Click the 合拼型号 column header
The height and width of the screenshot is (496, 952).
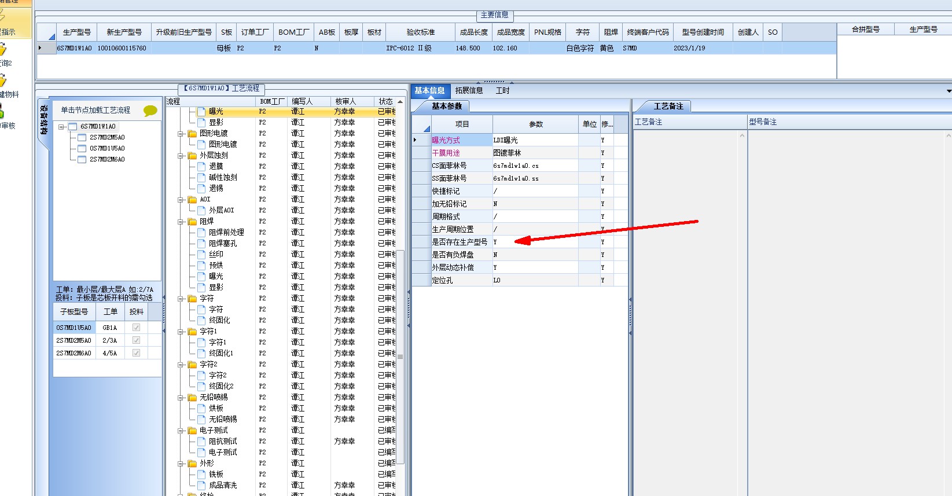point(866,29)
